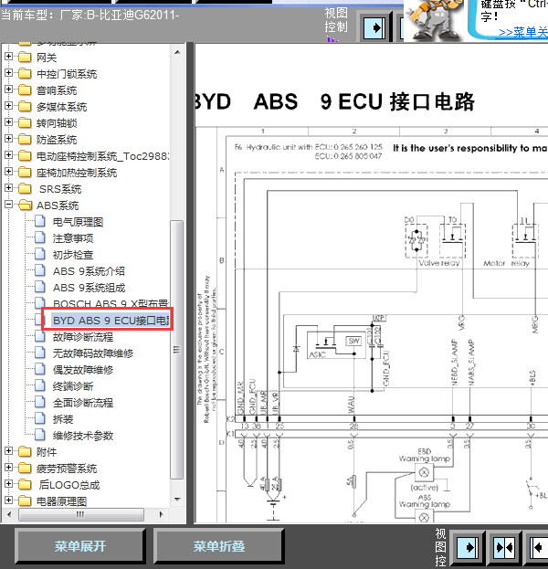Click the tree vertical scrollbar thumb

(177, 350)
